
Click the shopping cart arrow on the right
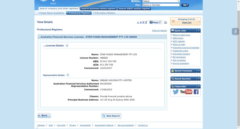[199, 22]
